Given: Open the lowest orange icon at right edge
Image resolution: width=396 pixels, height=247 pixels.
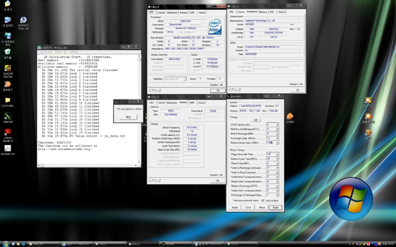Looking at the screenshot, I should pyautogui.click(x=368, y=134).
